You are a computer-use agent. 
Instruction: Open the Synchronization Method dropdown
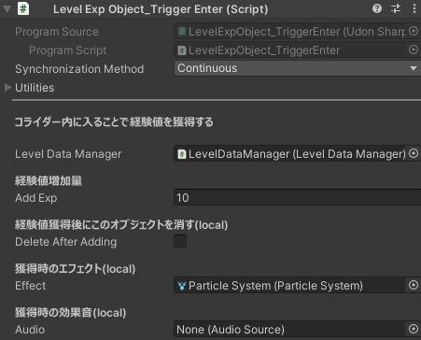tap(298, 68)
